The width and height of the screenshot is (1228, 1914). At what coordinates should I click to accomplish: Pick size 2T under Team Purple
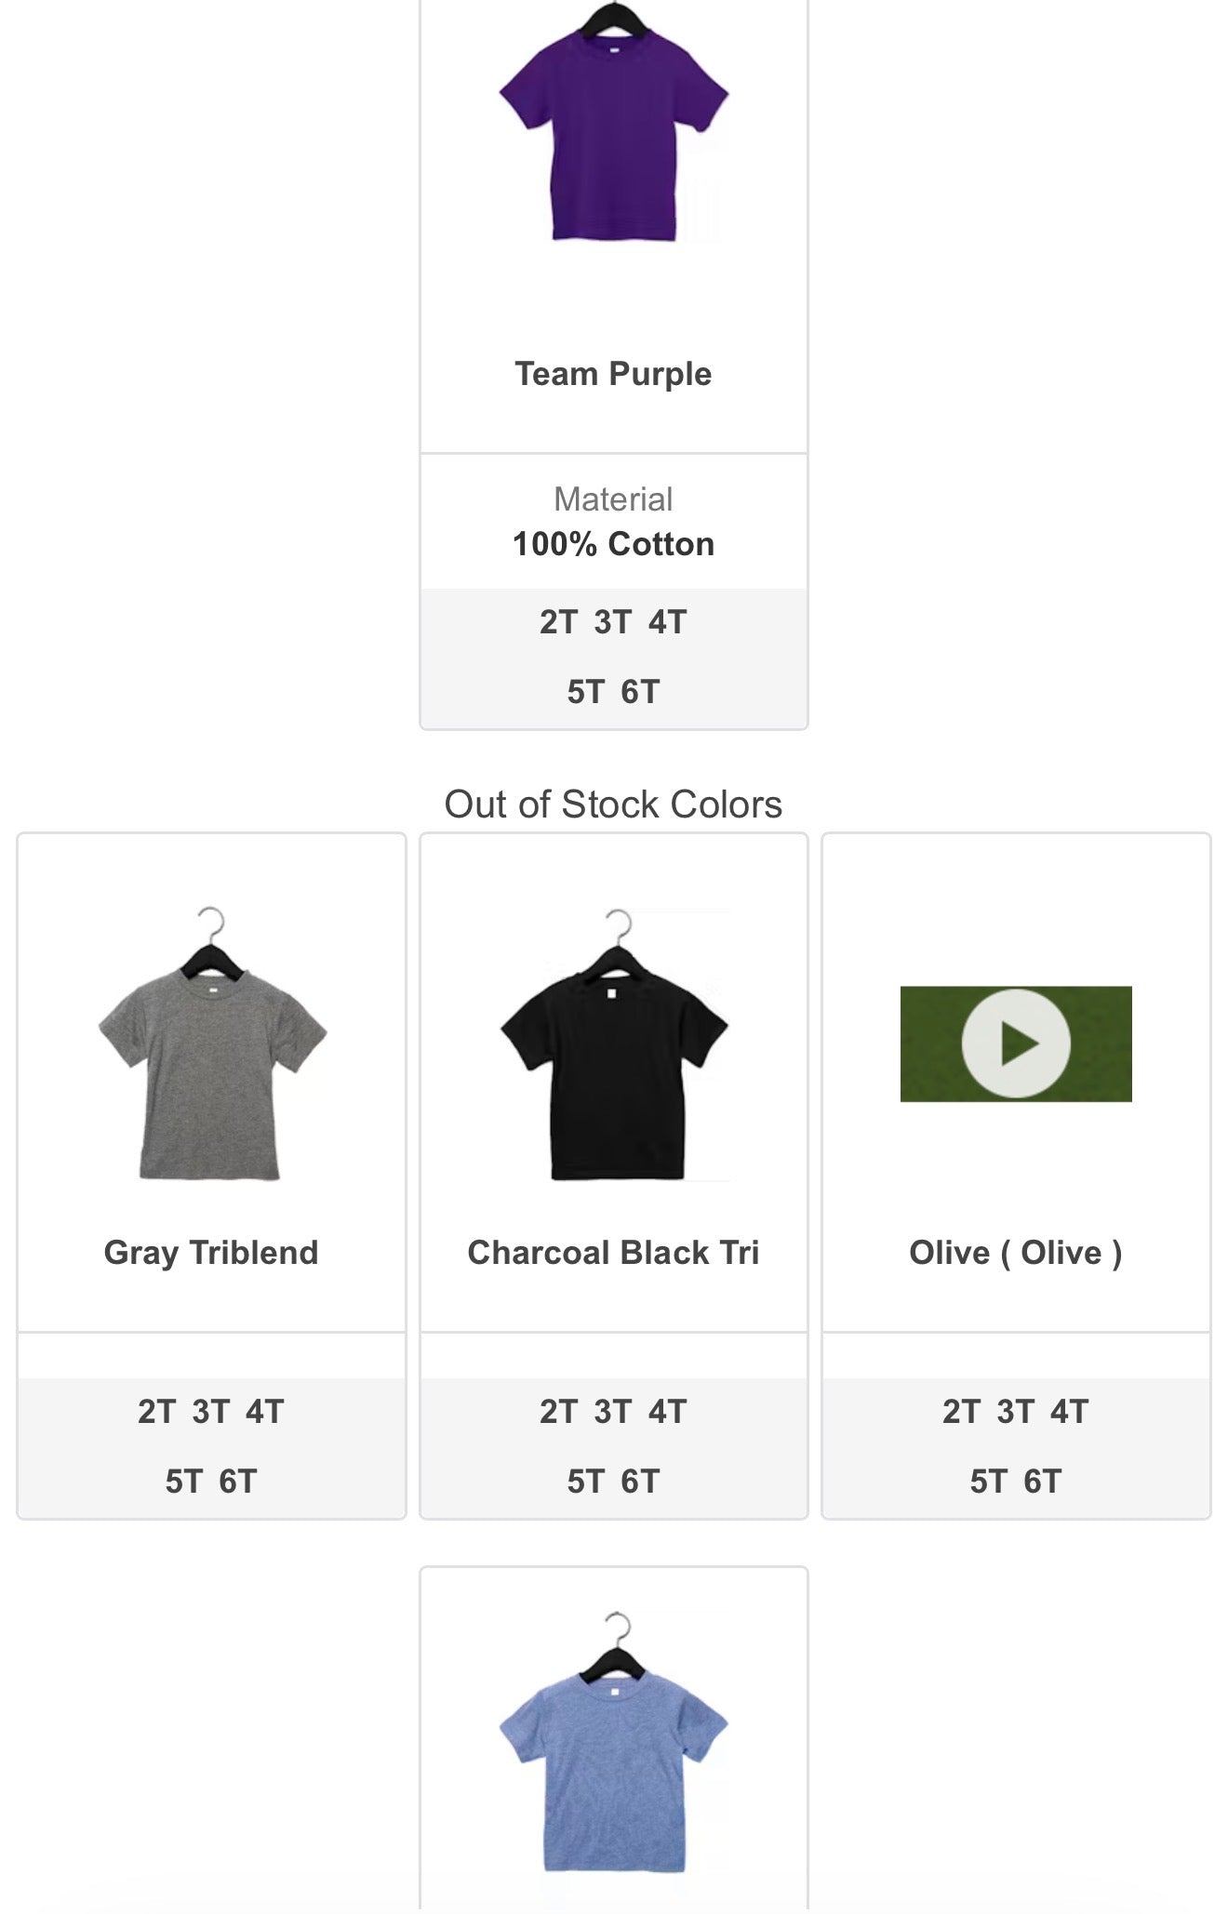[x=558, y=622]
